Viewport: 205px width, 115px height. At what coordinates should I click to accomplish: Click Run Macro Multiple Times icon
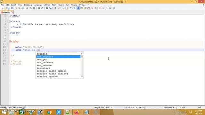(110, 8)
